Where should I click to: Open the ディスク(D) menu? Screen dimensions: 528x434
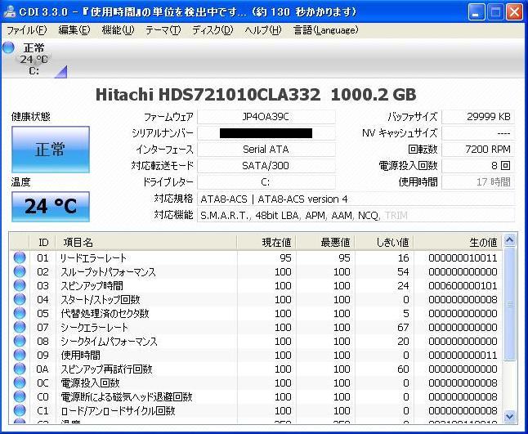[213, 30]
